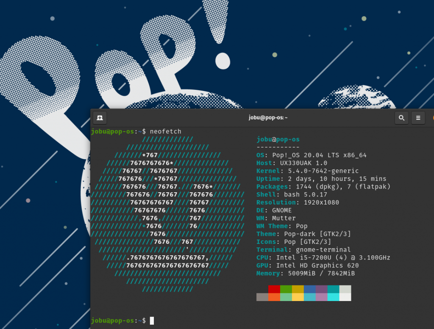Click the white cursor at bottom prompt
The height and width of the screenshot is (329, 434).
(x=152, y=321)
